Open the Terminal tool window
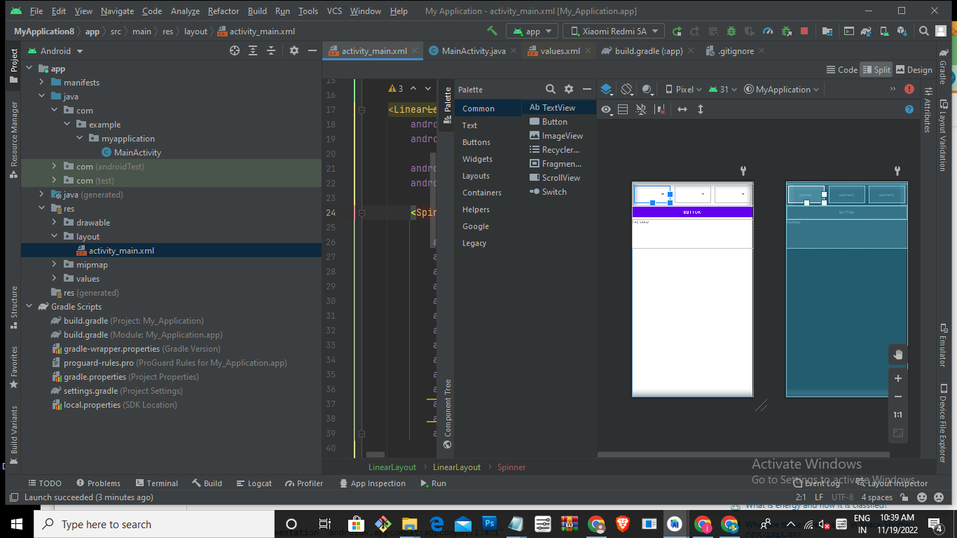The width and height of the screenshot is (957, 538). pyautogui.click(x=157, y=483)
